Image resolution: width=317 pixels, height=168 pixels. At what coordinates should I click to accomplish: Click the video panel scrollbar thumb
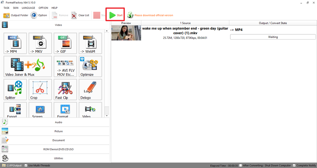point(107,110)
